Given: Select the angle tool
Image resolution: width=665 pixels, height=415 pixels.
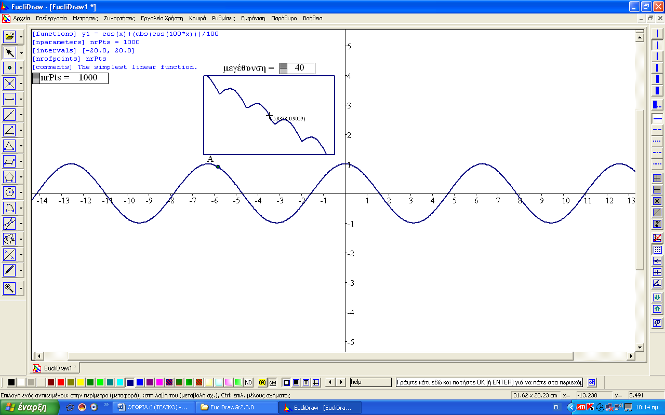Looking at the screenshot, I should [9, 130].
